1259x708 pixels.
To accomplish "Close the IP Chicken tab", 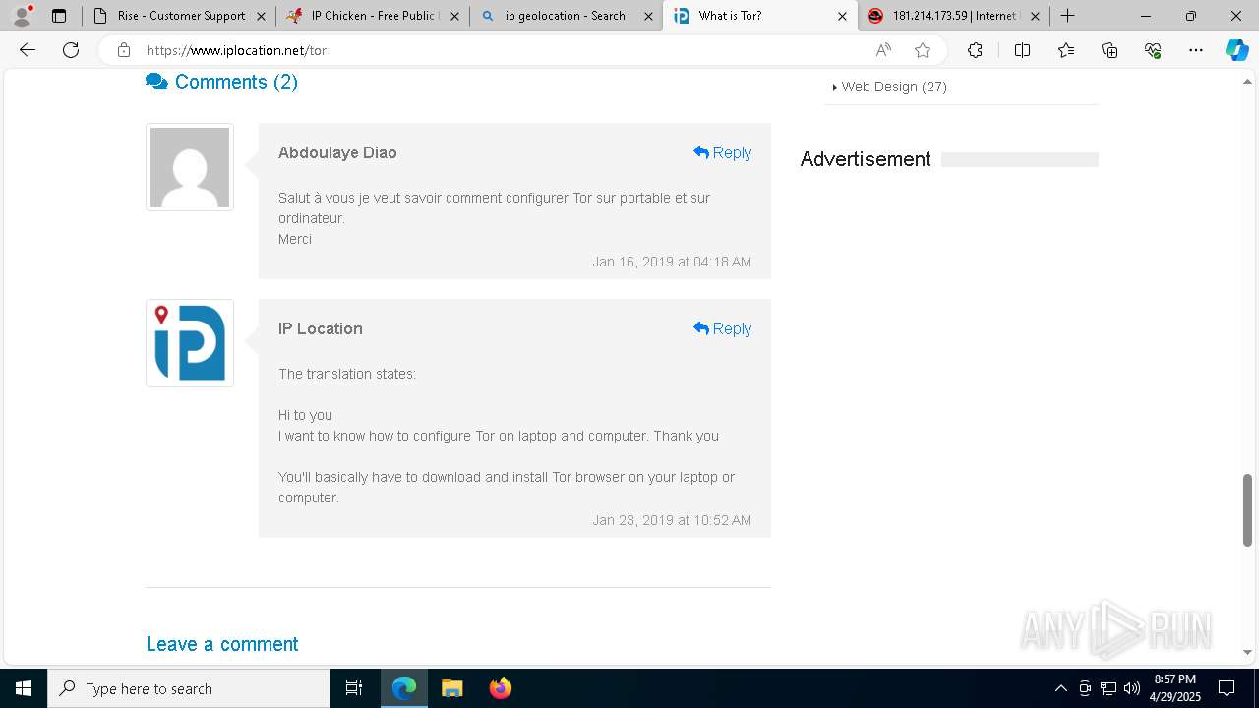I will click(x=454, y=16).
